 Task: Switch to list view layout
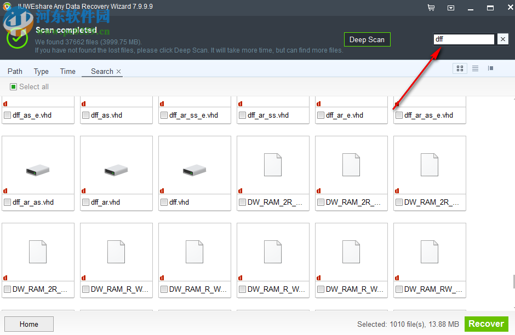click(x=475, y=68)
